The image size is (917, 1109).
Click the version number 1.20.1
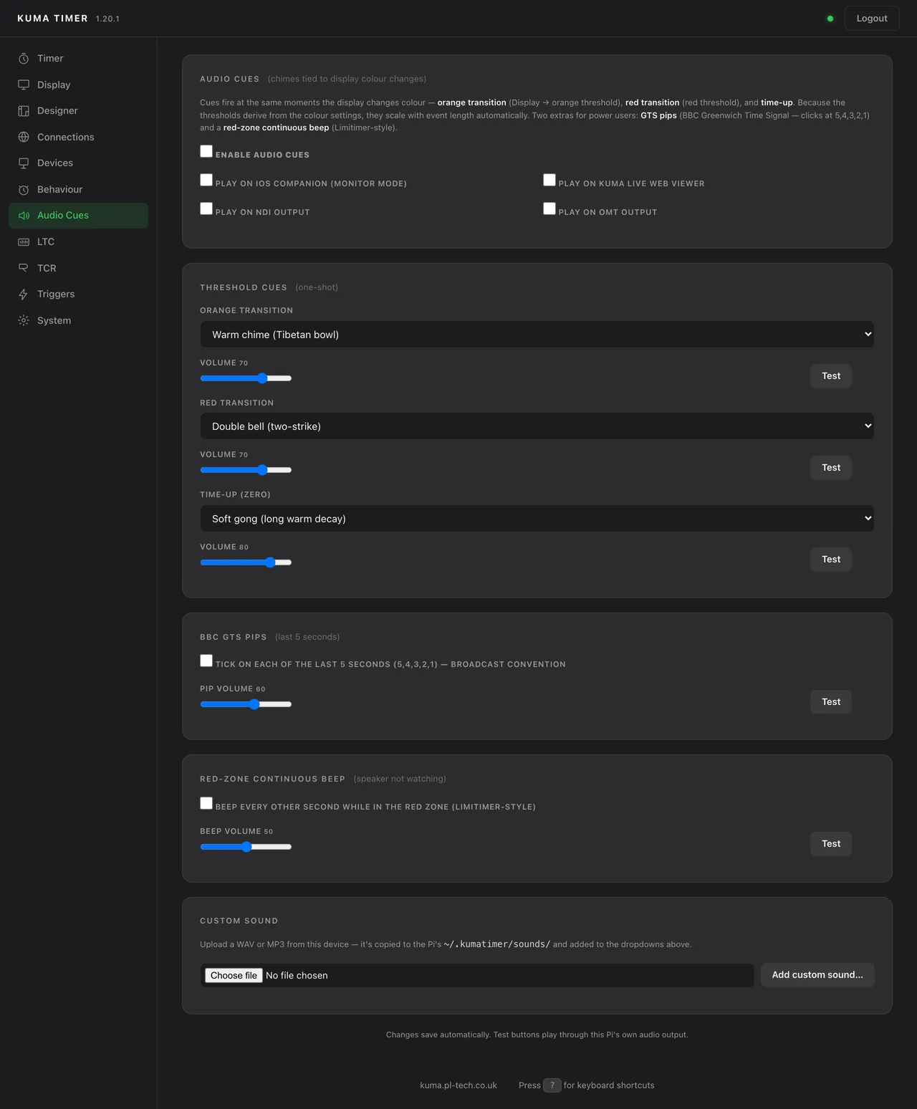coord(107,19)
